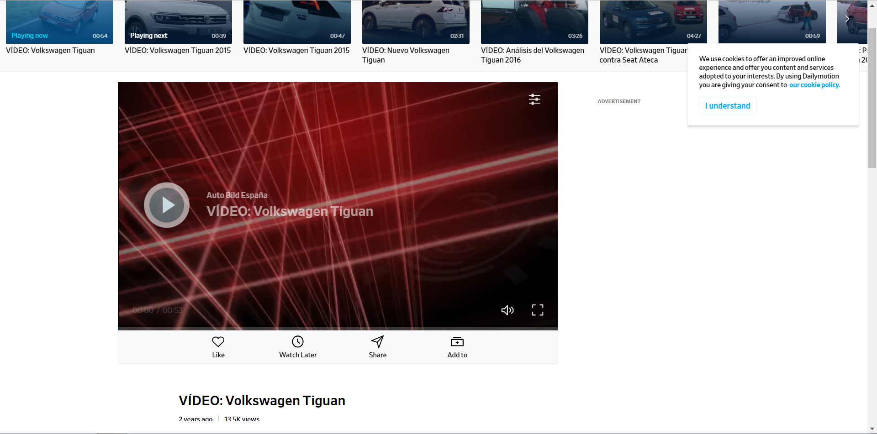Viewport: 877px width, 434px height.
Task: Seek using the video progress bar
Action: (x=338, y=329)
